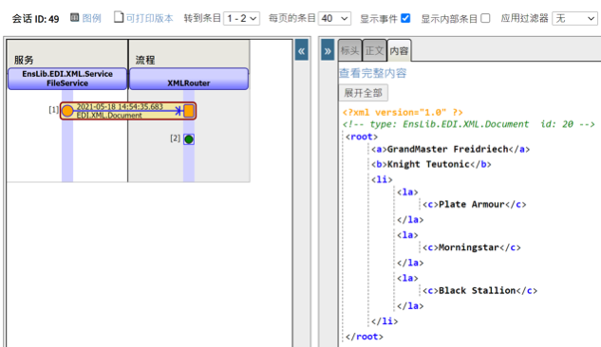The width and height of the screenshot is (601, 347).
Task: Click the 可打印版本 page icon
Action: (119, 17)
